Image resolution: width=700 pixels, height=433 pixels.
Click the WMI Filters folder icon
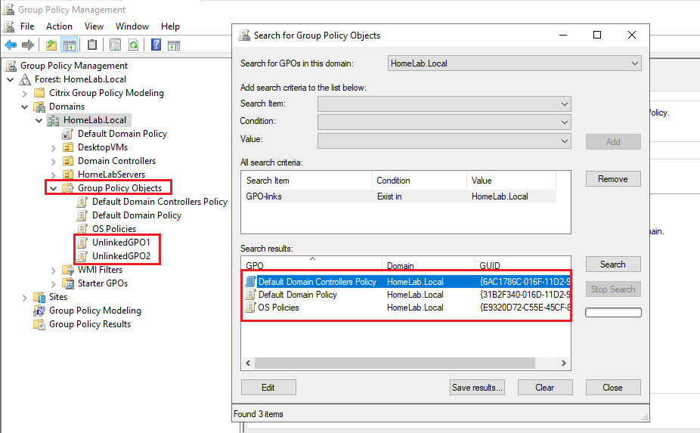(x=68, y=270)
